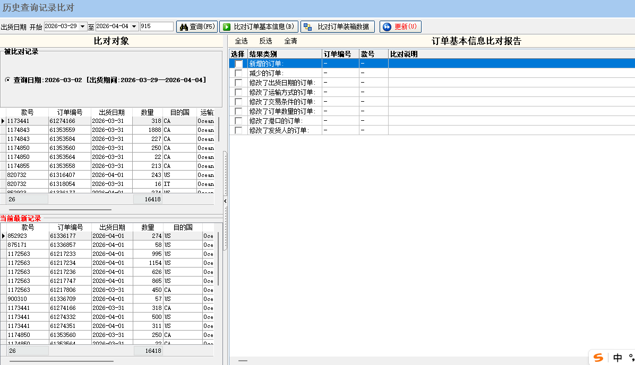Sort lower table by 出货日期 column header
Viewport: 635px width, 365px height.
pyautogui.click(x=112, y=228)
